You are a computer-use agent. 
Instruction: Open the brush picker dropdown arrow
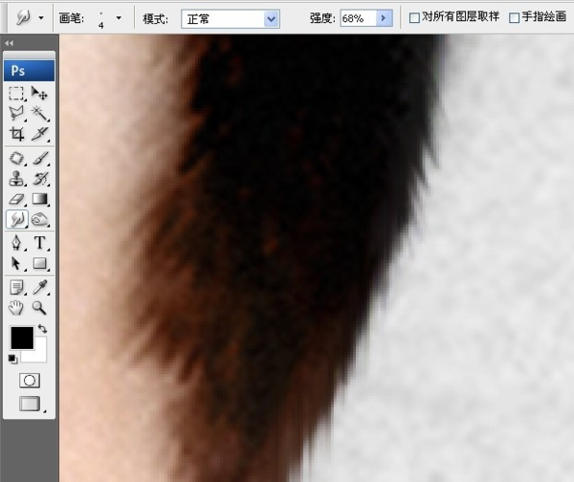(x=119, y=17)
